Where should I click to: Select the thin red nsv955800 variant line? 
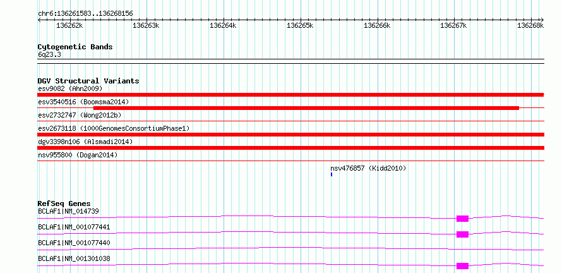point(290,161)
